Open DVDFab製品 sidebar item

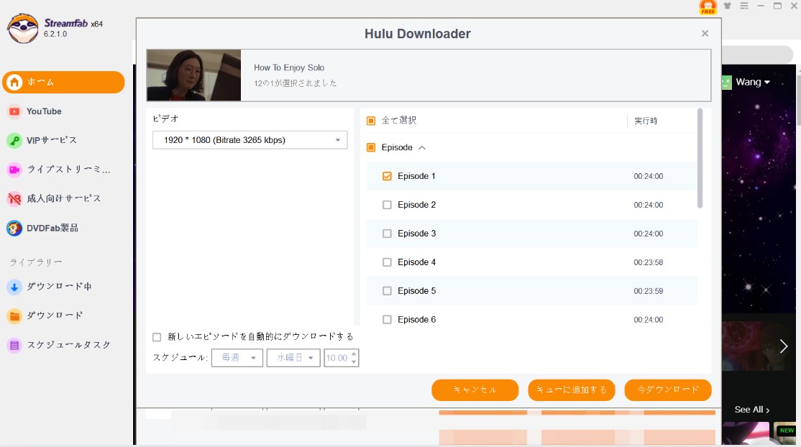pos(52,228)
